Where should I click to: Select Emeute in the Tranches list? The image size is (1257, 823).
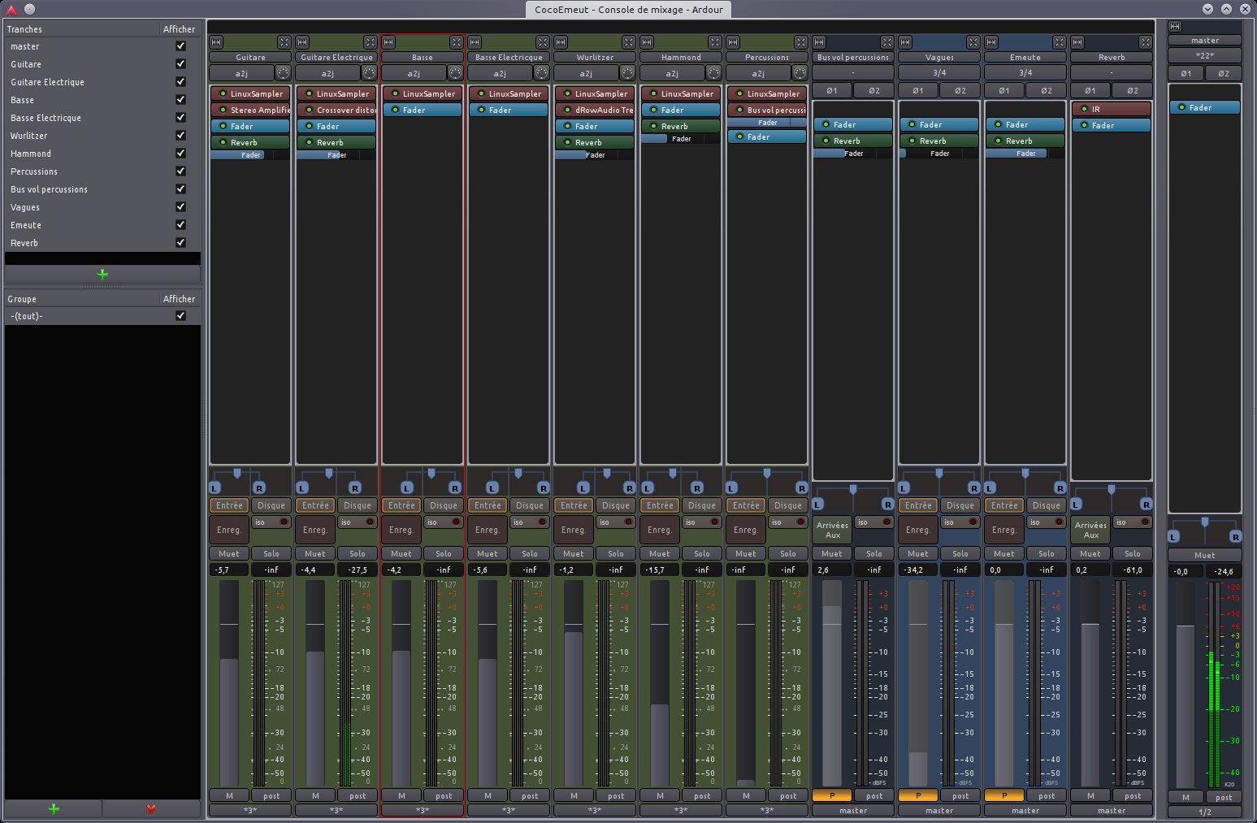(x=26, y=225)
